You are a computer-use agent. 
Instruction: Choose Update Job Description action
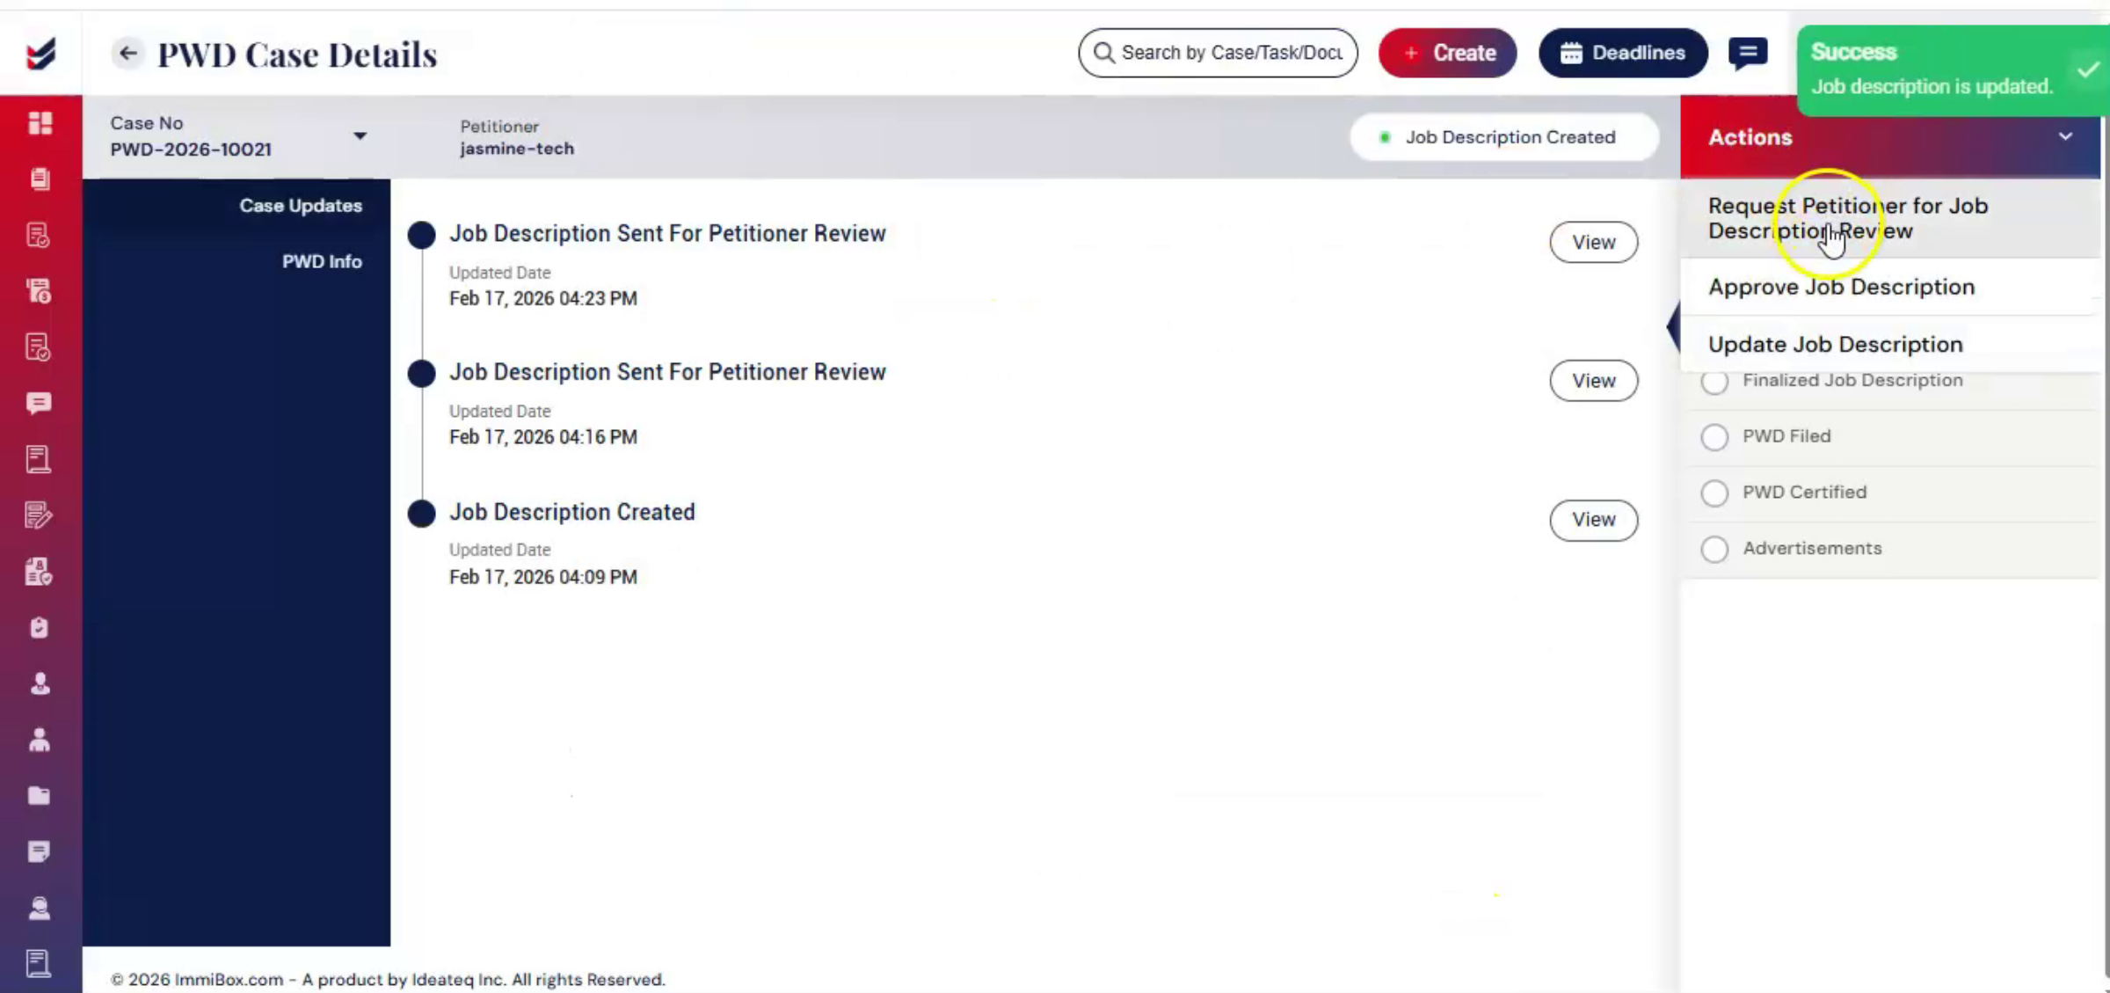[x=1835, y=344]
